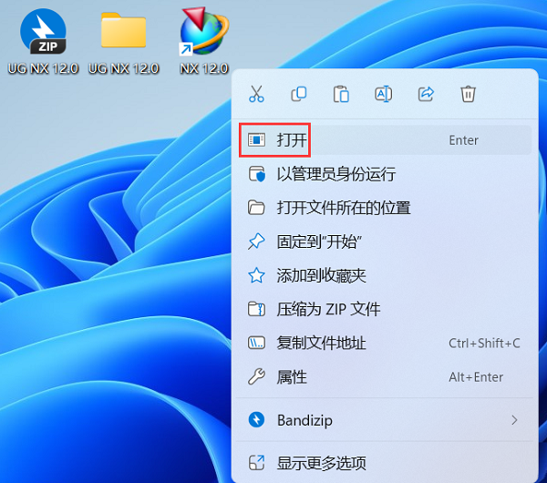Choose 打开 from the context menu

pos(385,140)
